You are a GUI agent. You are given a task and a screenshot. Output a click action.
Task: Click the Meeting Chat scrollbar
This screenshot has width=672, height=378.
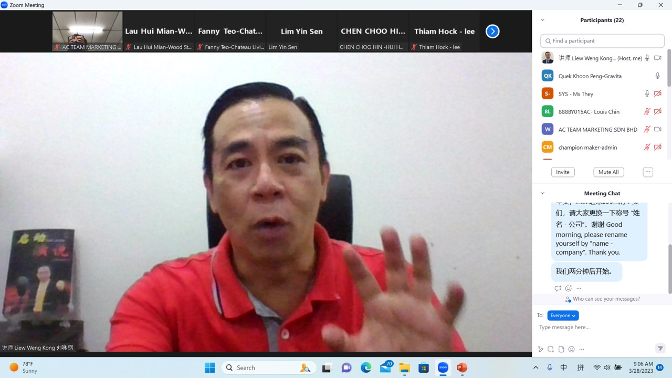click(x=669, y=269)
